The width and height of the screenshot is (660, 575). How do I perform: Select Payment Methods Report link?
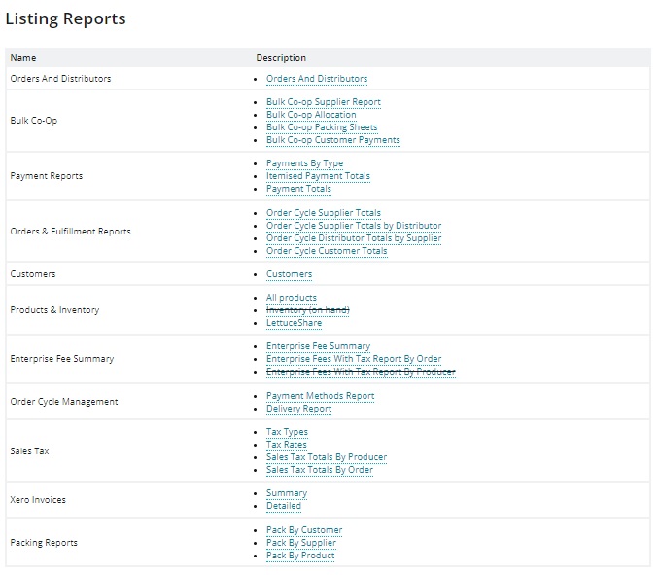pyautogui.click(x=320, y=396)
